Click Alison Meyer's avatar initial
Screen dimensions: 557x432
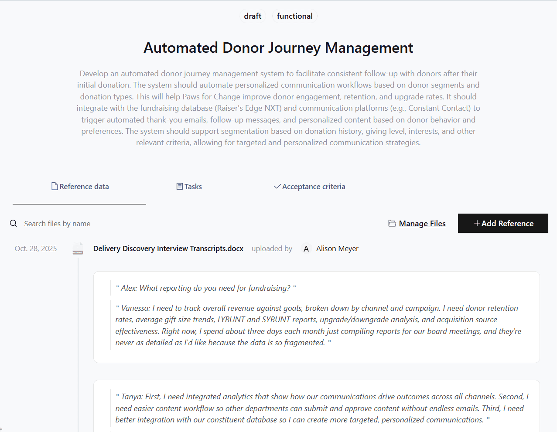point(306,248)
